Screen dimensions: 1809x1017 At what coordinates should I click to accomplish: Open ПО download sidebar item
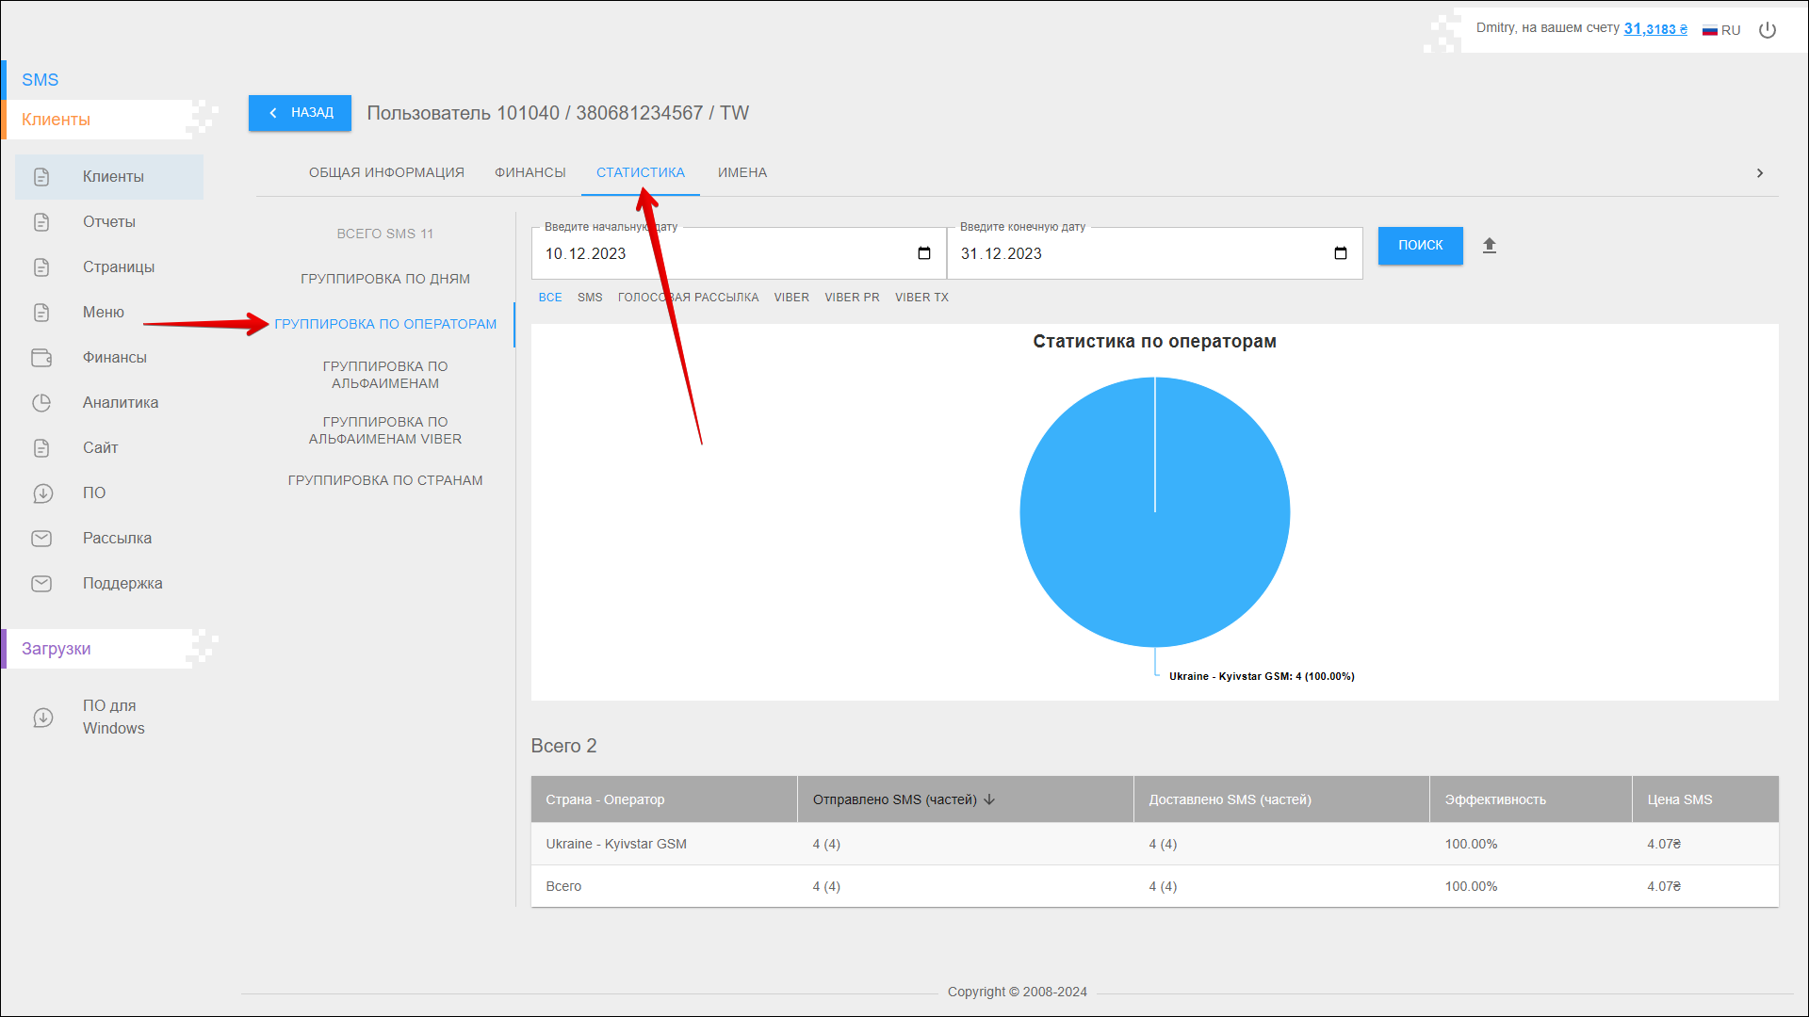pos(93,493)
